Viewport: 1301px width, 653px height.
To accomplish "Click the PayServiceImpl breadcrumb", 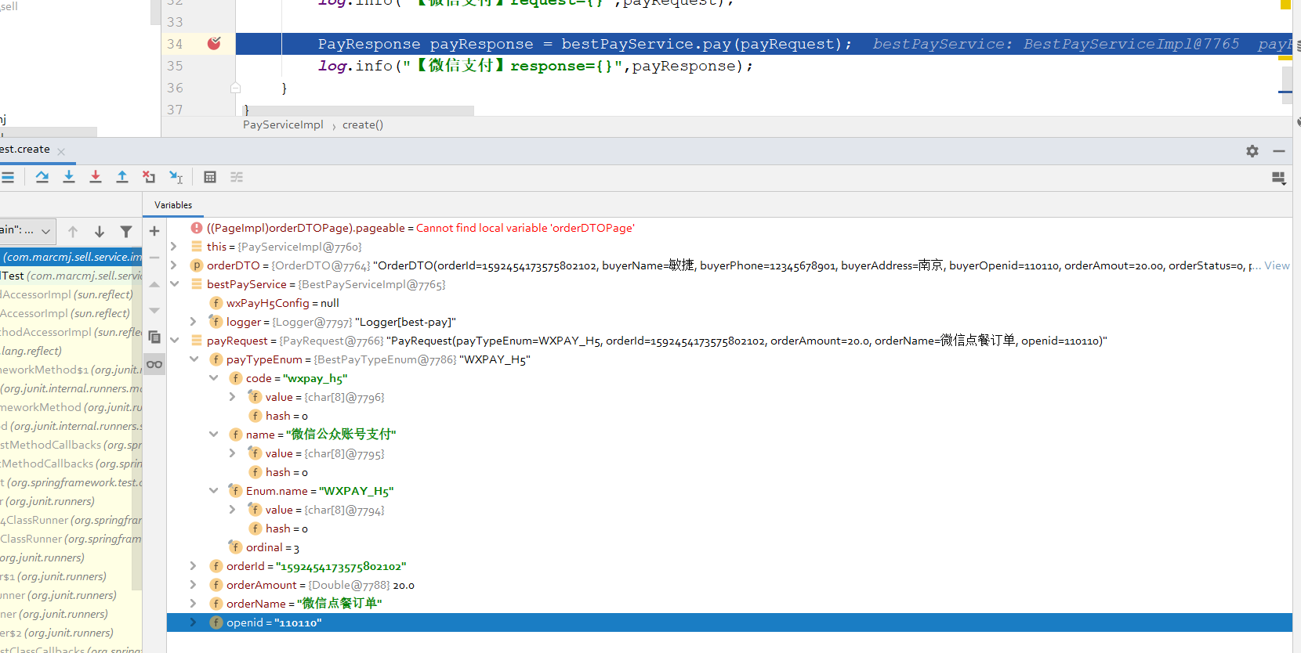I will coord(283,124).
